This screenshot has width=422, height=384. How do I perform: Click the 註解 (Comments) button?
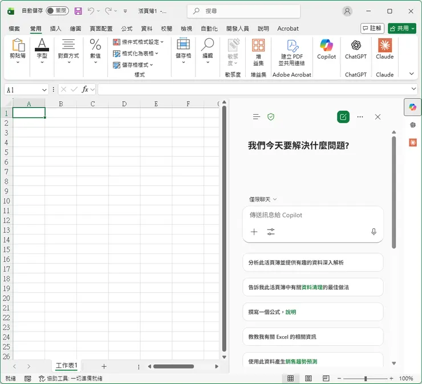pyautogui.click(x=372, y=29)
